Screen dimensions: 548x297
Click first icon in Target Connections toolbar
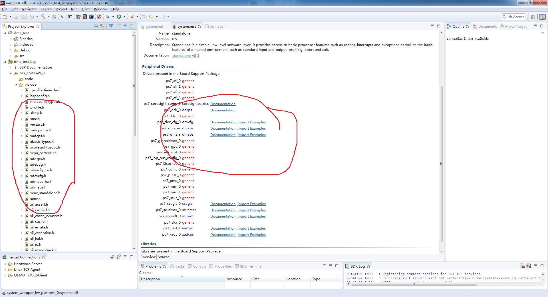[112, 257]
